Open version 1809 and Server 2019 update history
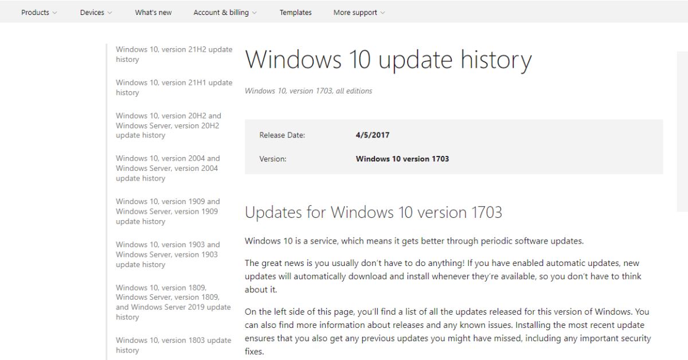 173,302
